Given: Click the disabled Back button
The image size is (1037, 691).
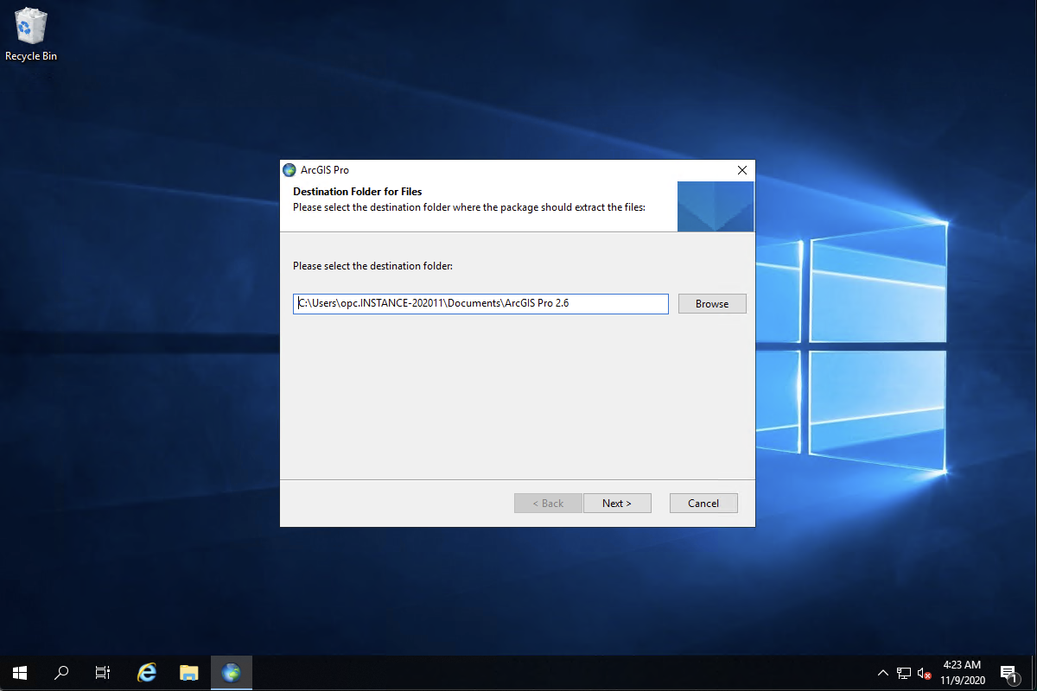Looking at the screenshot, I should tap(548, 503).
